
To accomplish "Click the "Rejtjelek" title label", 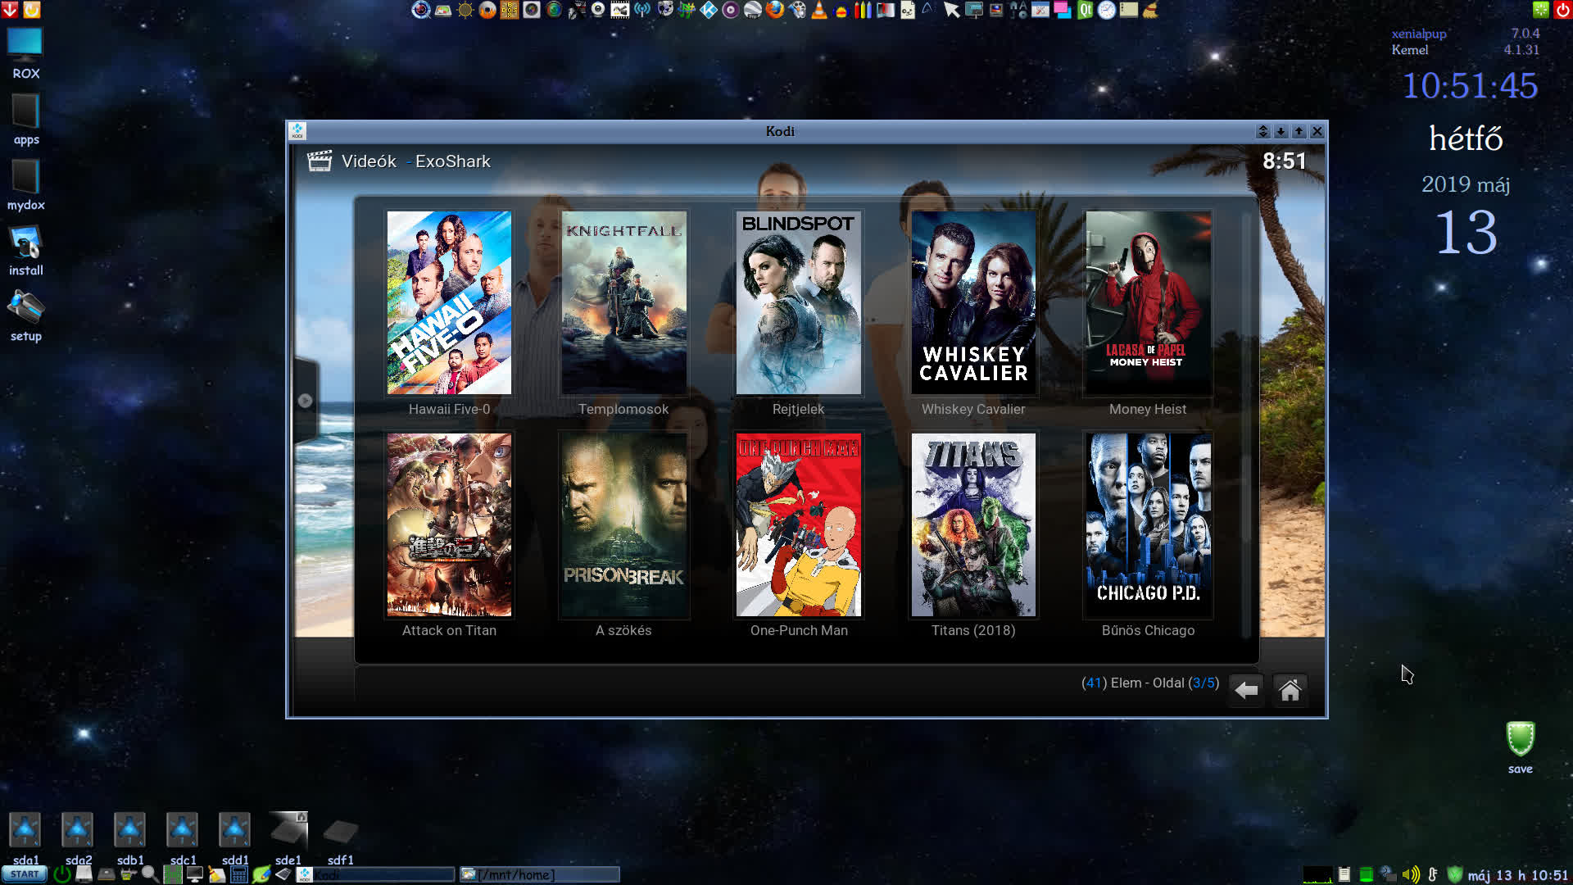I will coord(798,409).
